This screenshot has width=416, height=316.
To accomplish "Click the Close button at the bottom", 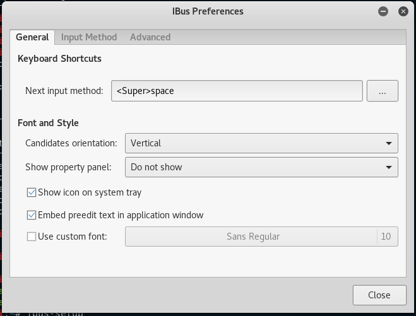I will [379, 295].
